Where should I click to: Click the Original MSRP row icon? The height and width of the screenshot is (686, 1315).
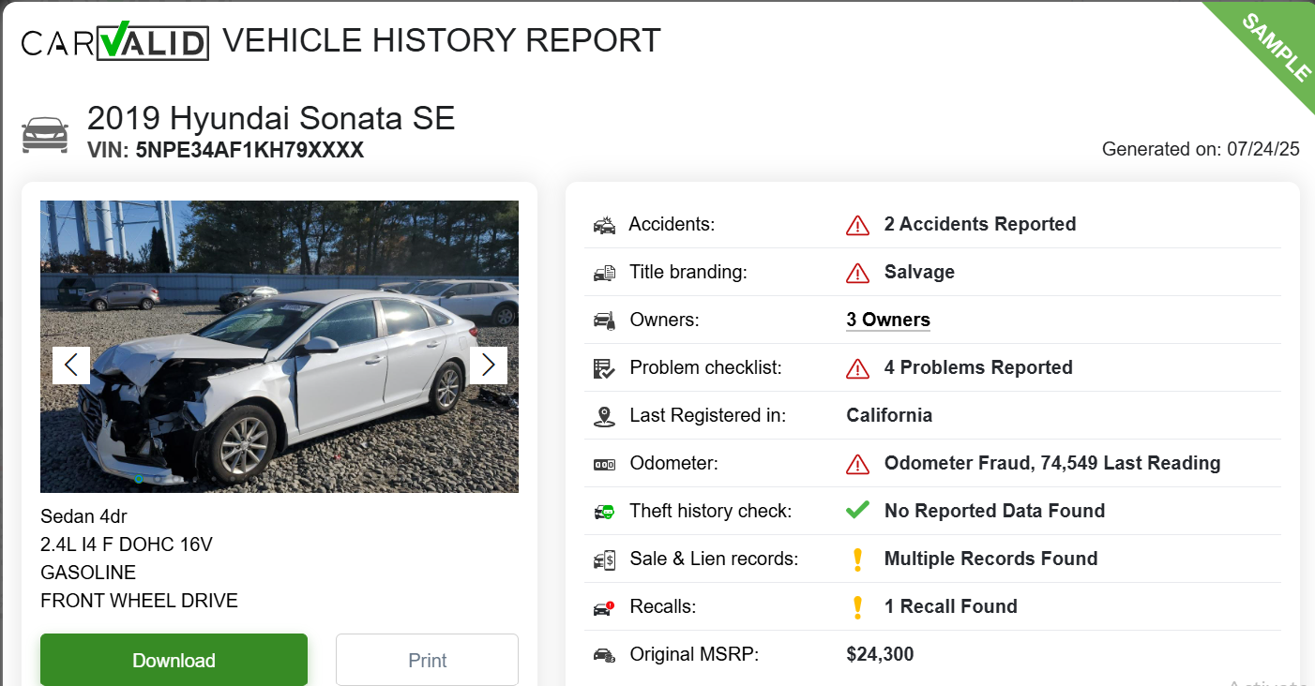(x=604, y=655)
